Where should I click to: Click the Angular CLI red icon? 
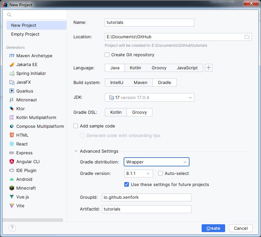12,161
